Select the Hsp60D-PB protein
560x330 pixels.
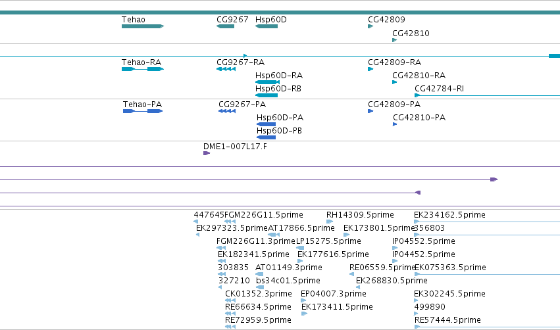(x=266, y=137)
